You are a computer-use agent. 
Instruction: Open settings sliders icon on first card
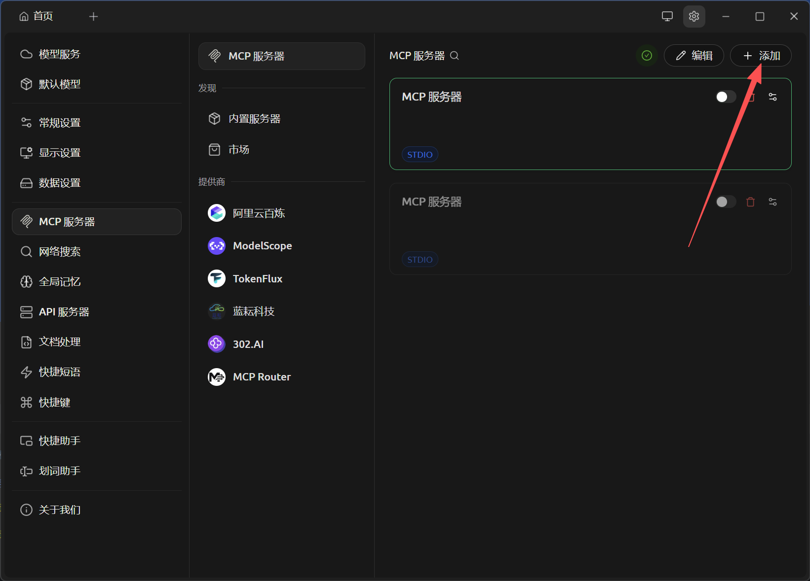coord(773,97)
